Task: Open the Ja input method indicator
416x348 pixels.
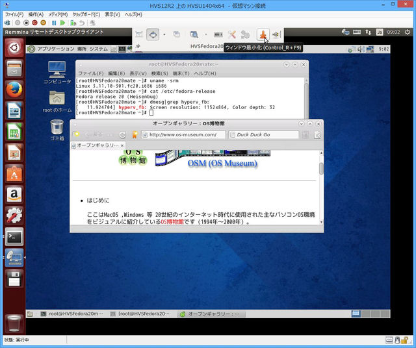Action: coord(380,32)
